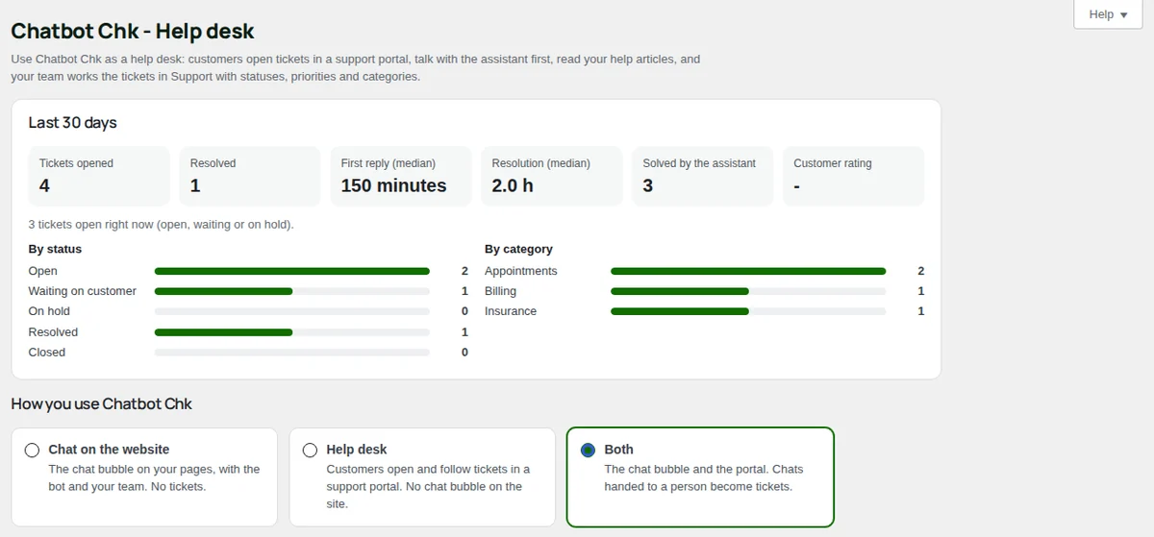Select the Help desk radio option
The image size is (1154, 537).
tap(310, 450)
